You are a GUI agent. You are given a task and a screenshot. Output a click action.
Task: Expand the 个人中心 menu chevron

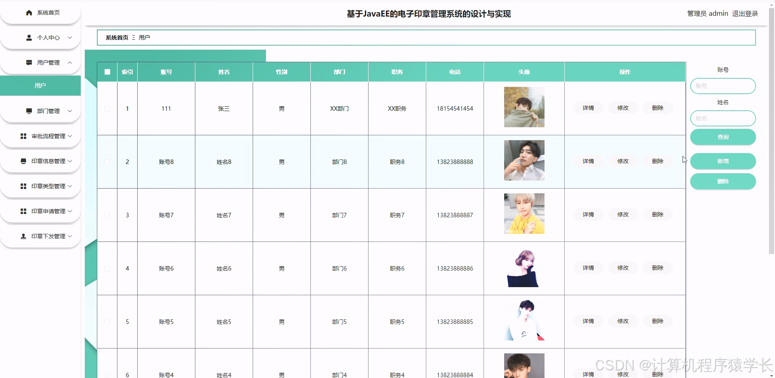pyautogui.click(x=70, y=38)
